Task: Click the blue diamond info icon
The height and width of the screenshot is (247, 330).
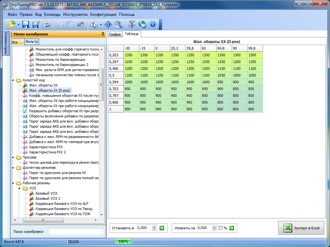Action: pos(109,24)
